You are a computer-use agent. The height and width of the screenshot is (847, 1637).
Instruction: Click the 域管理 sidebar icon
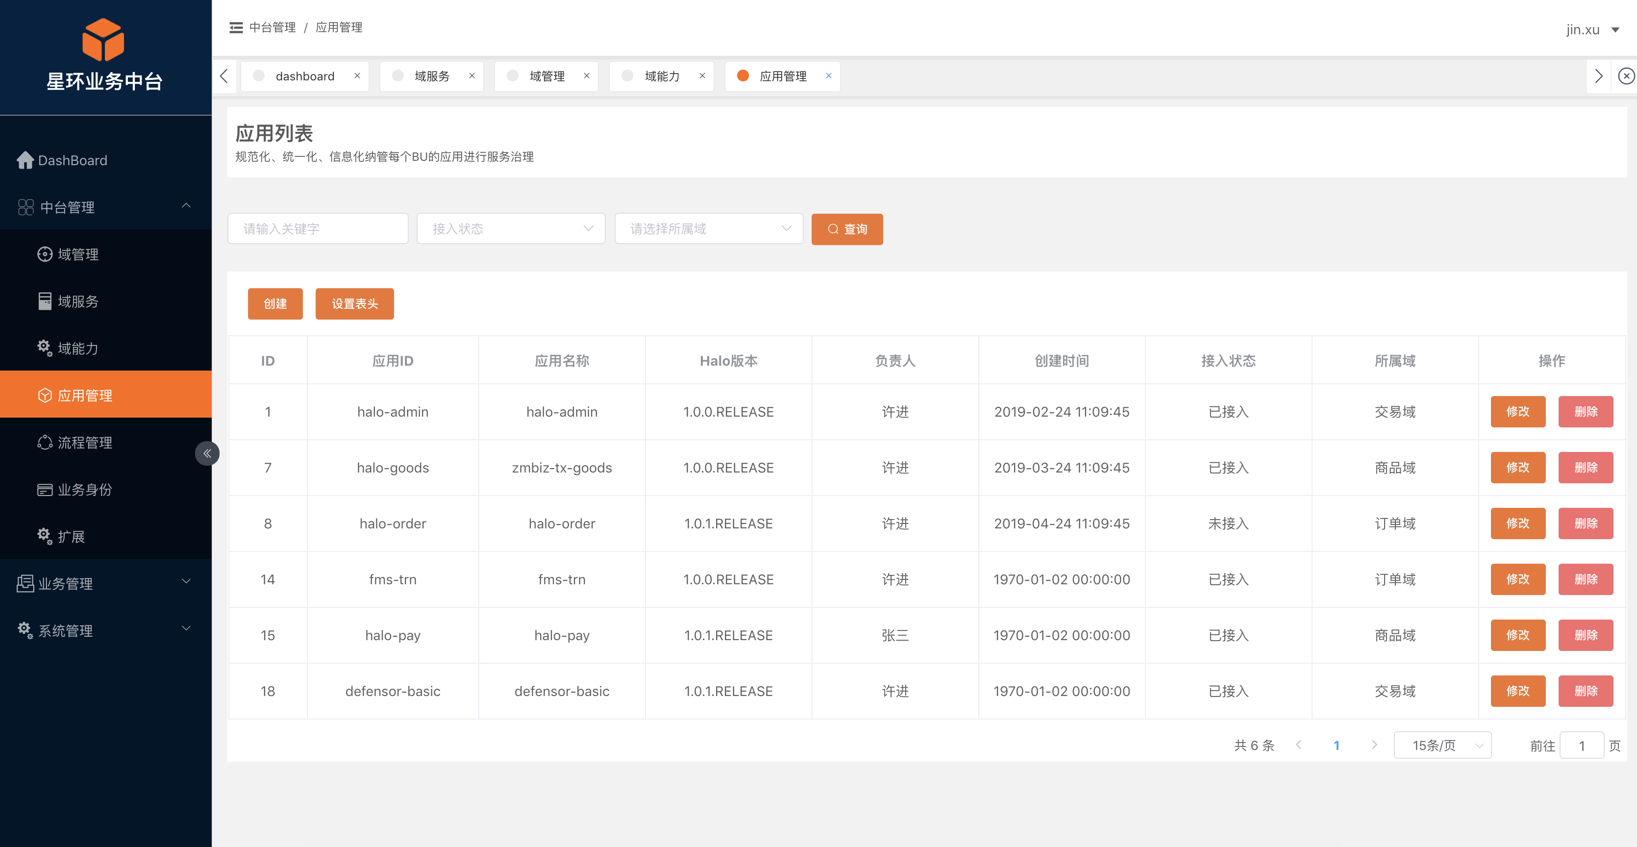point(45,254)
